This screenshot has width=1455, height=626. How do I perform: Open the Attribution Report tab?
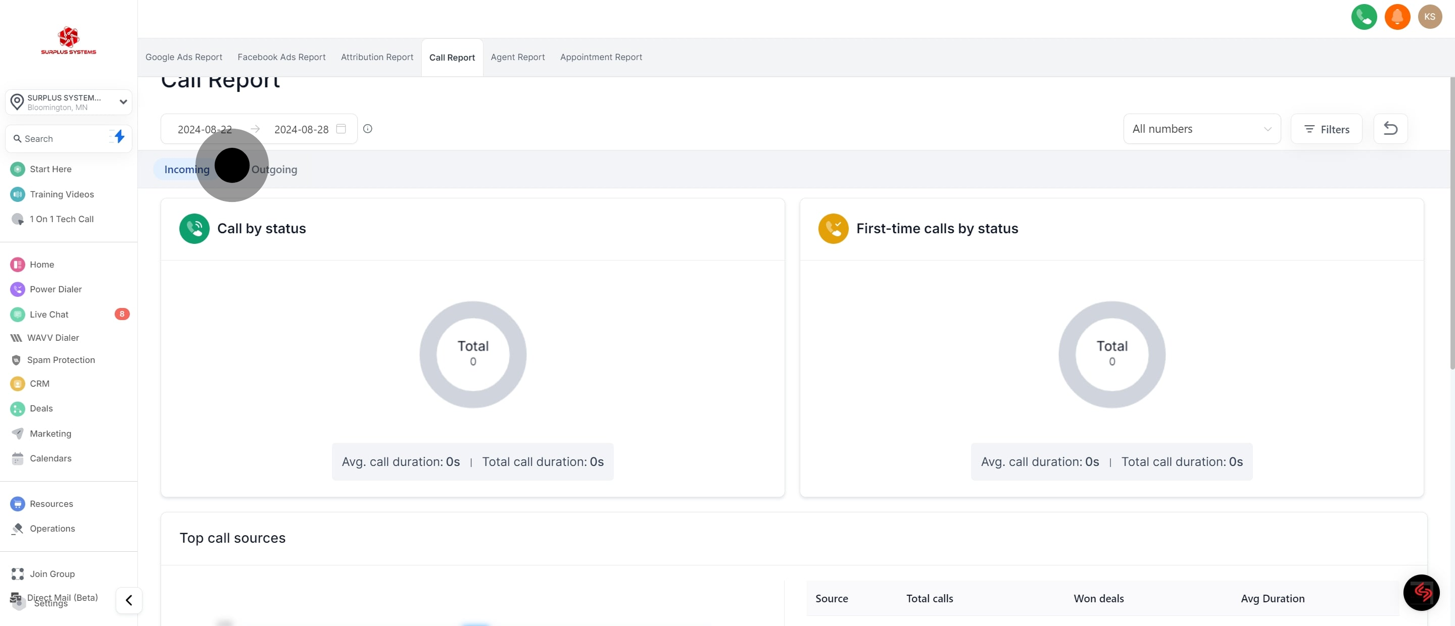tap(377, 57)
